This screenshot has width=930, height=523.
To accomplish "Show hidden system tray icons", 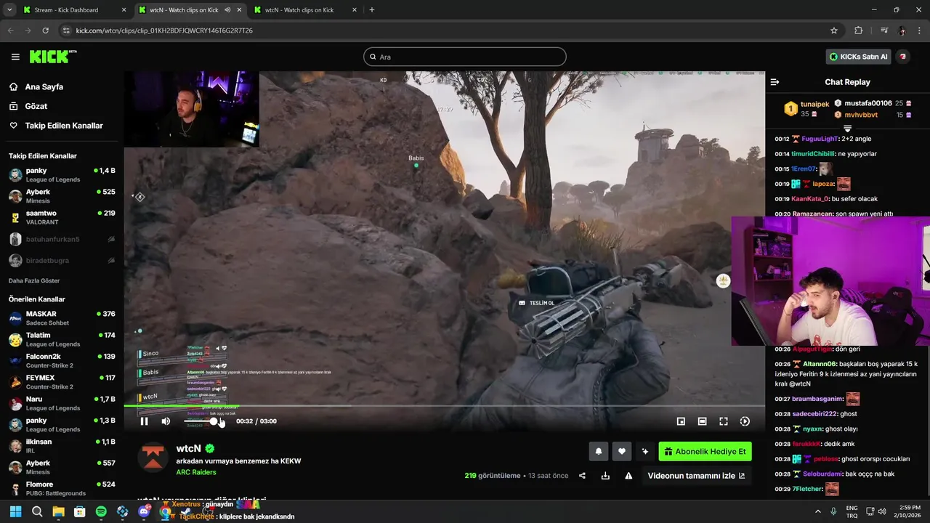I will (817, 511).
